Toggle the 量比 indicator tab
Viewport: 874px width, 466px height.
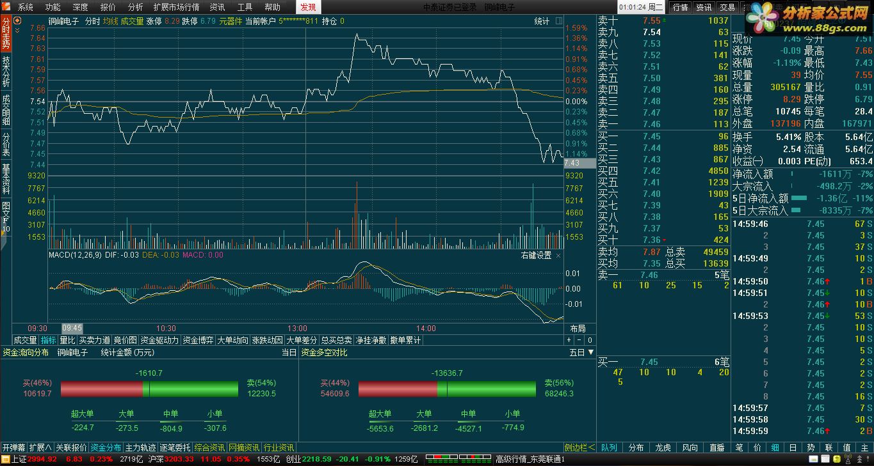tap(67, 340)
